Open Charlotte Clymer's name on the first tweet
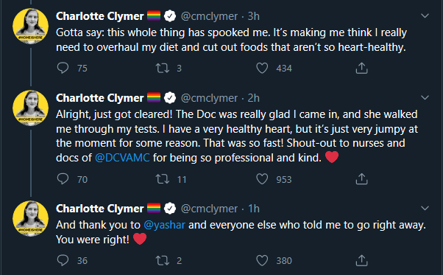443x275 pixels. pyautogui.click(x=100, y=16)
